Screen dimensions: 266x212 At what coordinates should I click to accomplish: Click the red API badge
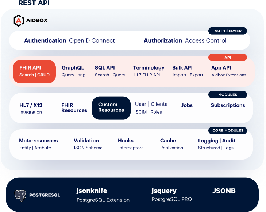228,58
